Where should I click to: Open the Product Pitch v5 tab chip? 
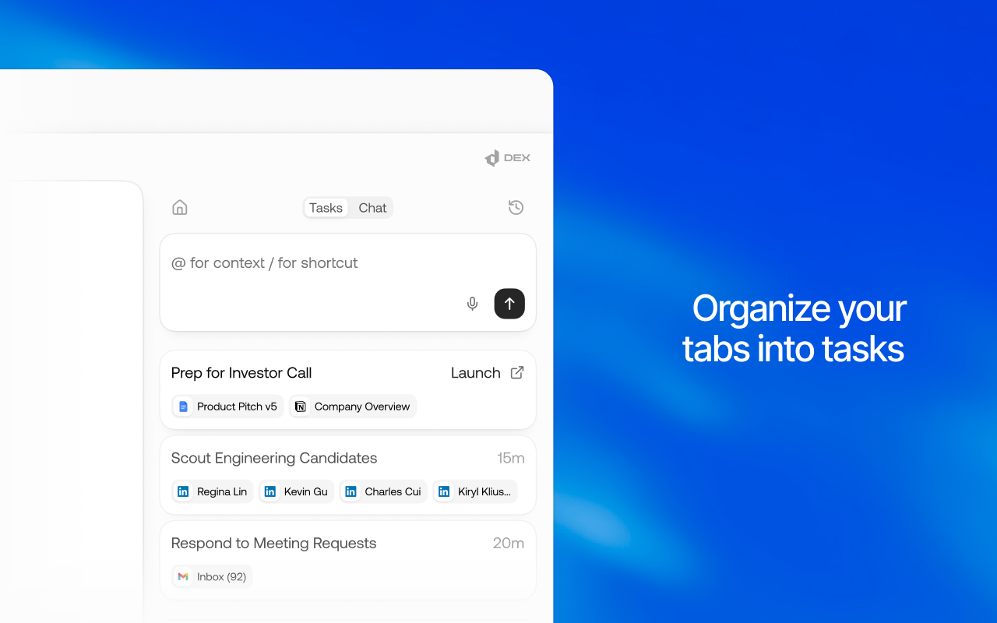227,407
